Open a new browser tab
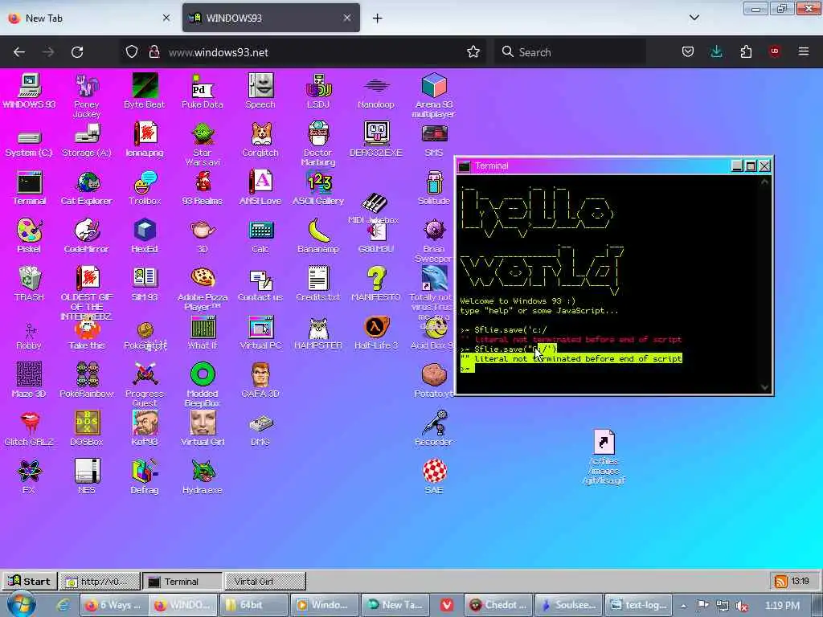 point(378,18)
